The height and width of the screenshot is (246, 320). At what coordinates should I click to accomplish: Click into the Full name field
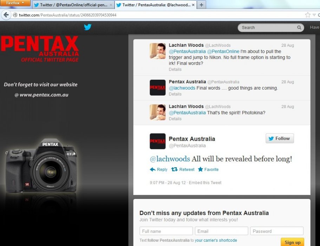(x=166, y=231)
